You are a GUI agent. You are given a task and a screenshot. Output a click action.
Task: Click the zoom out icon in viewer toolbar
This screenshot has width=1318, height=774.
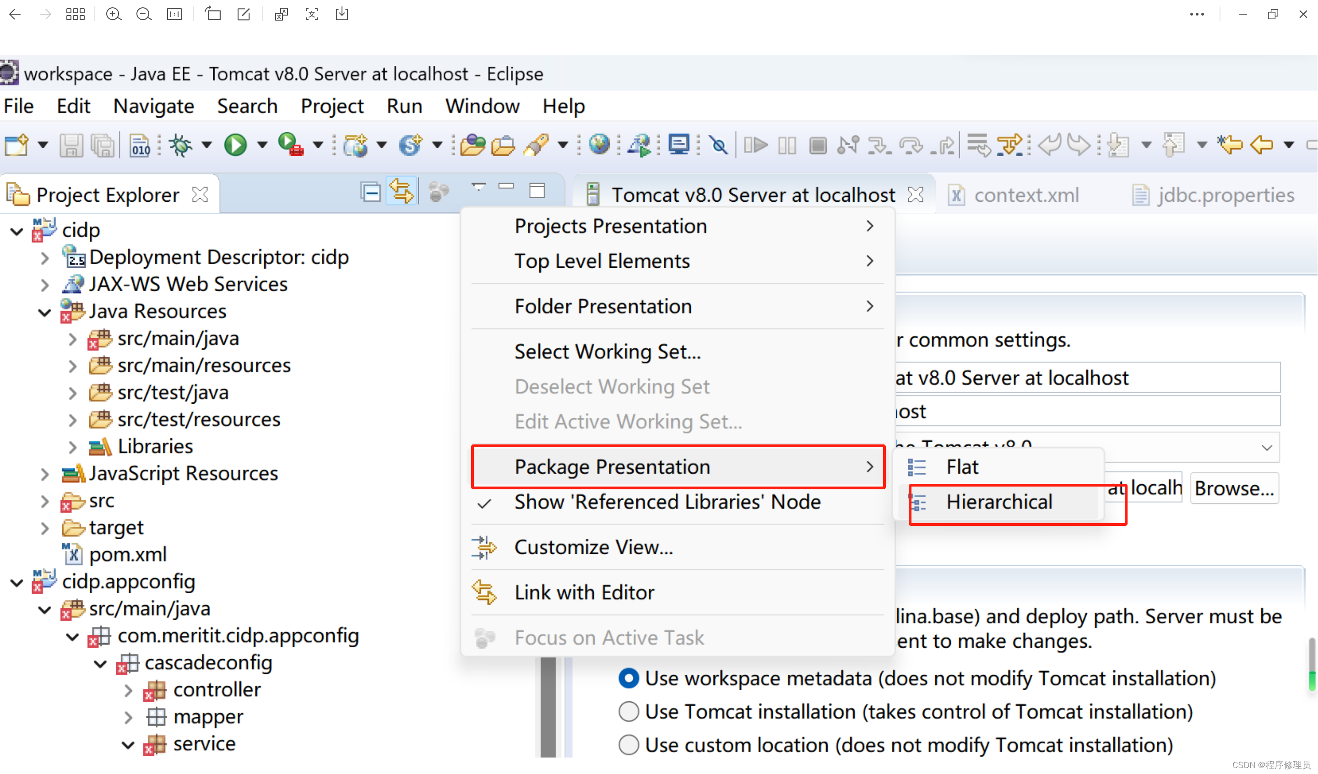pyautogui.click(x=144, y=14)
